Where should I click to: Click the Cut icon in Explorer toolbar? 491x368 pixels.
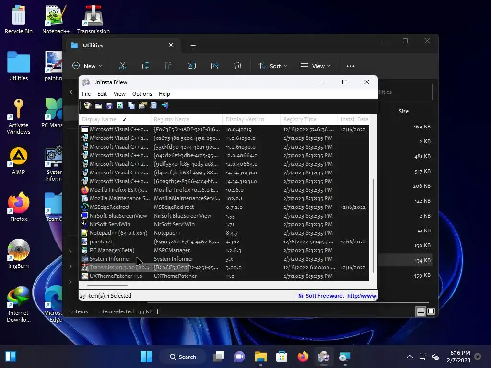click(x=122, y=66)
